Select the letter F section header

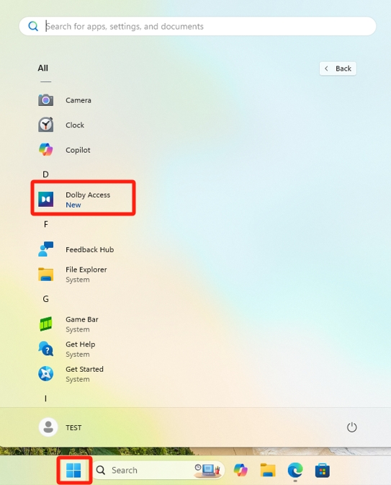click(x=46, y=224)
